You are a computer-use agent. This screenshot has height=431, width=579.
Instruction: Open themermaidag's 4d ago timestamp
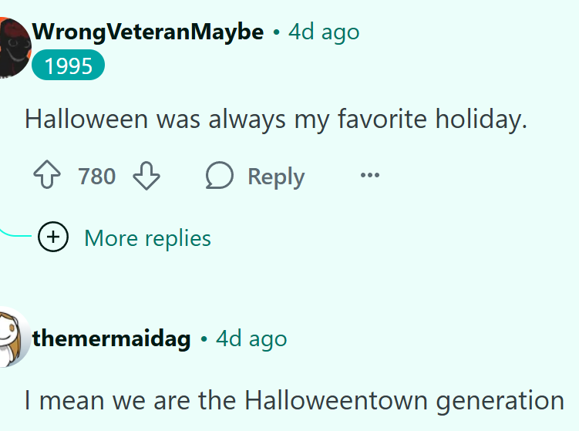pyautogui.click(x=251, y=338)
